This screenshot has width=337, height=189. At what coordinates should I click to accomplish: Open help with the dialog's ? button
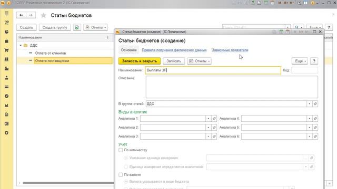tap(314, 61)
